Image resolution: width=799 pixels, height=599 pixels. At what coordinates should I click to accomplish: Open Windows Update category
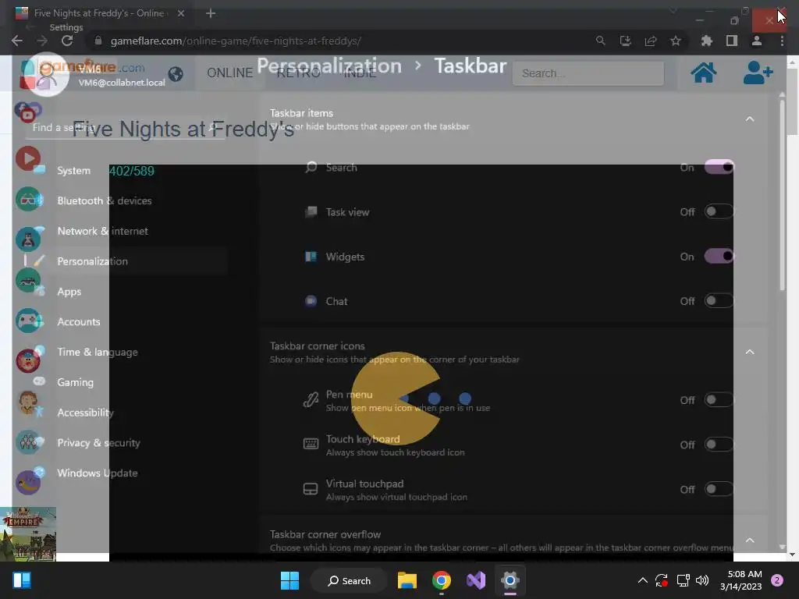click(125, 473)
